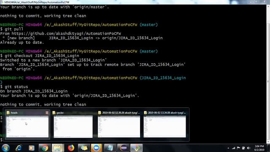The width and height of the screenshot is (270, 152).
Task: Open the Windows Start menu
Action: (x=5, y=148)
